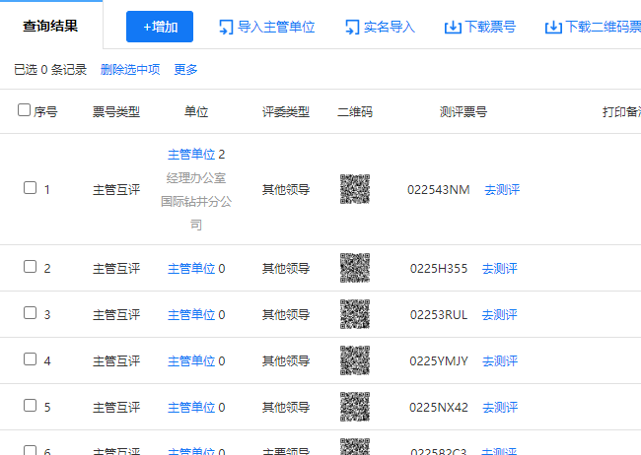Screen dimensions: 641x455
Task: Click the 实名导入 import icon
Action: (352, 28)
